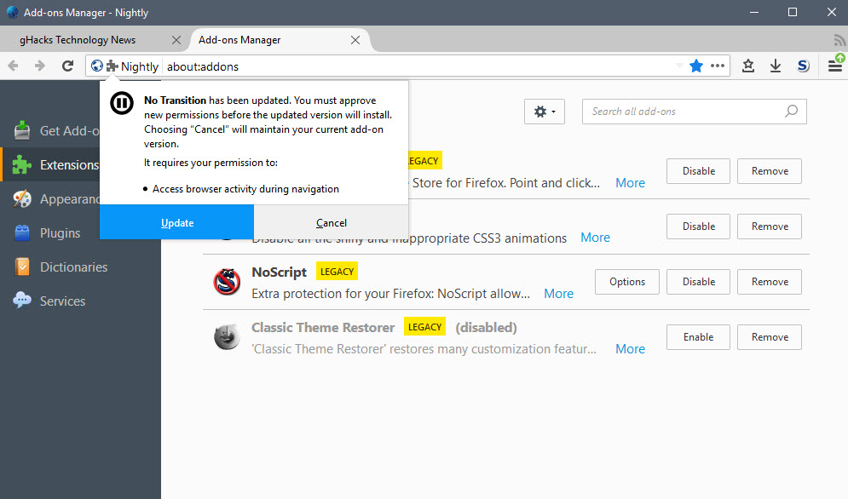Remove the CSS3 animations extension
Screen dimensions: 848x499
point(770,226)
